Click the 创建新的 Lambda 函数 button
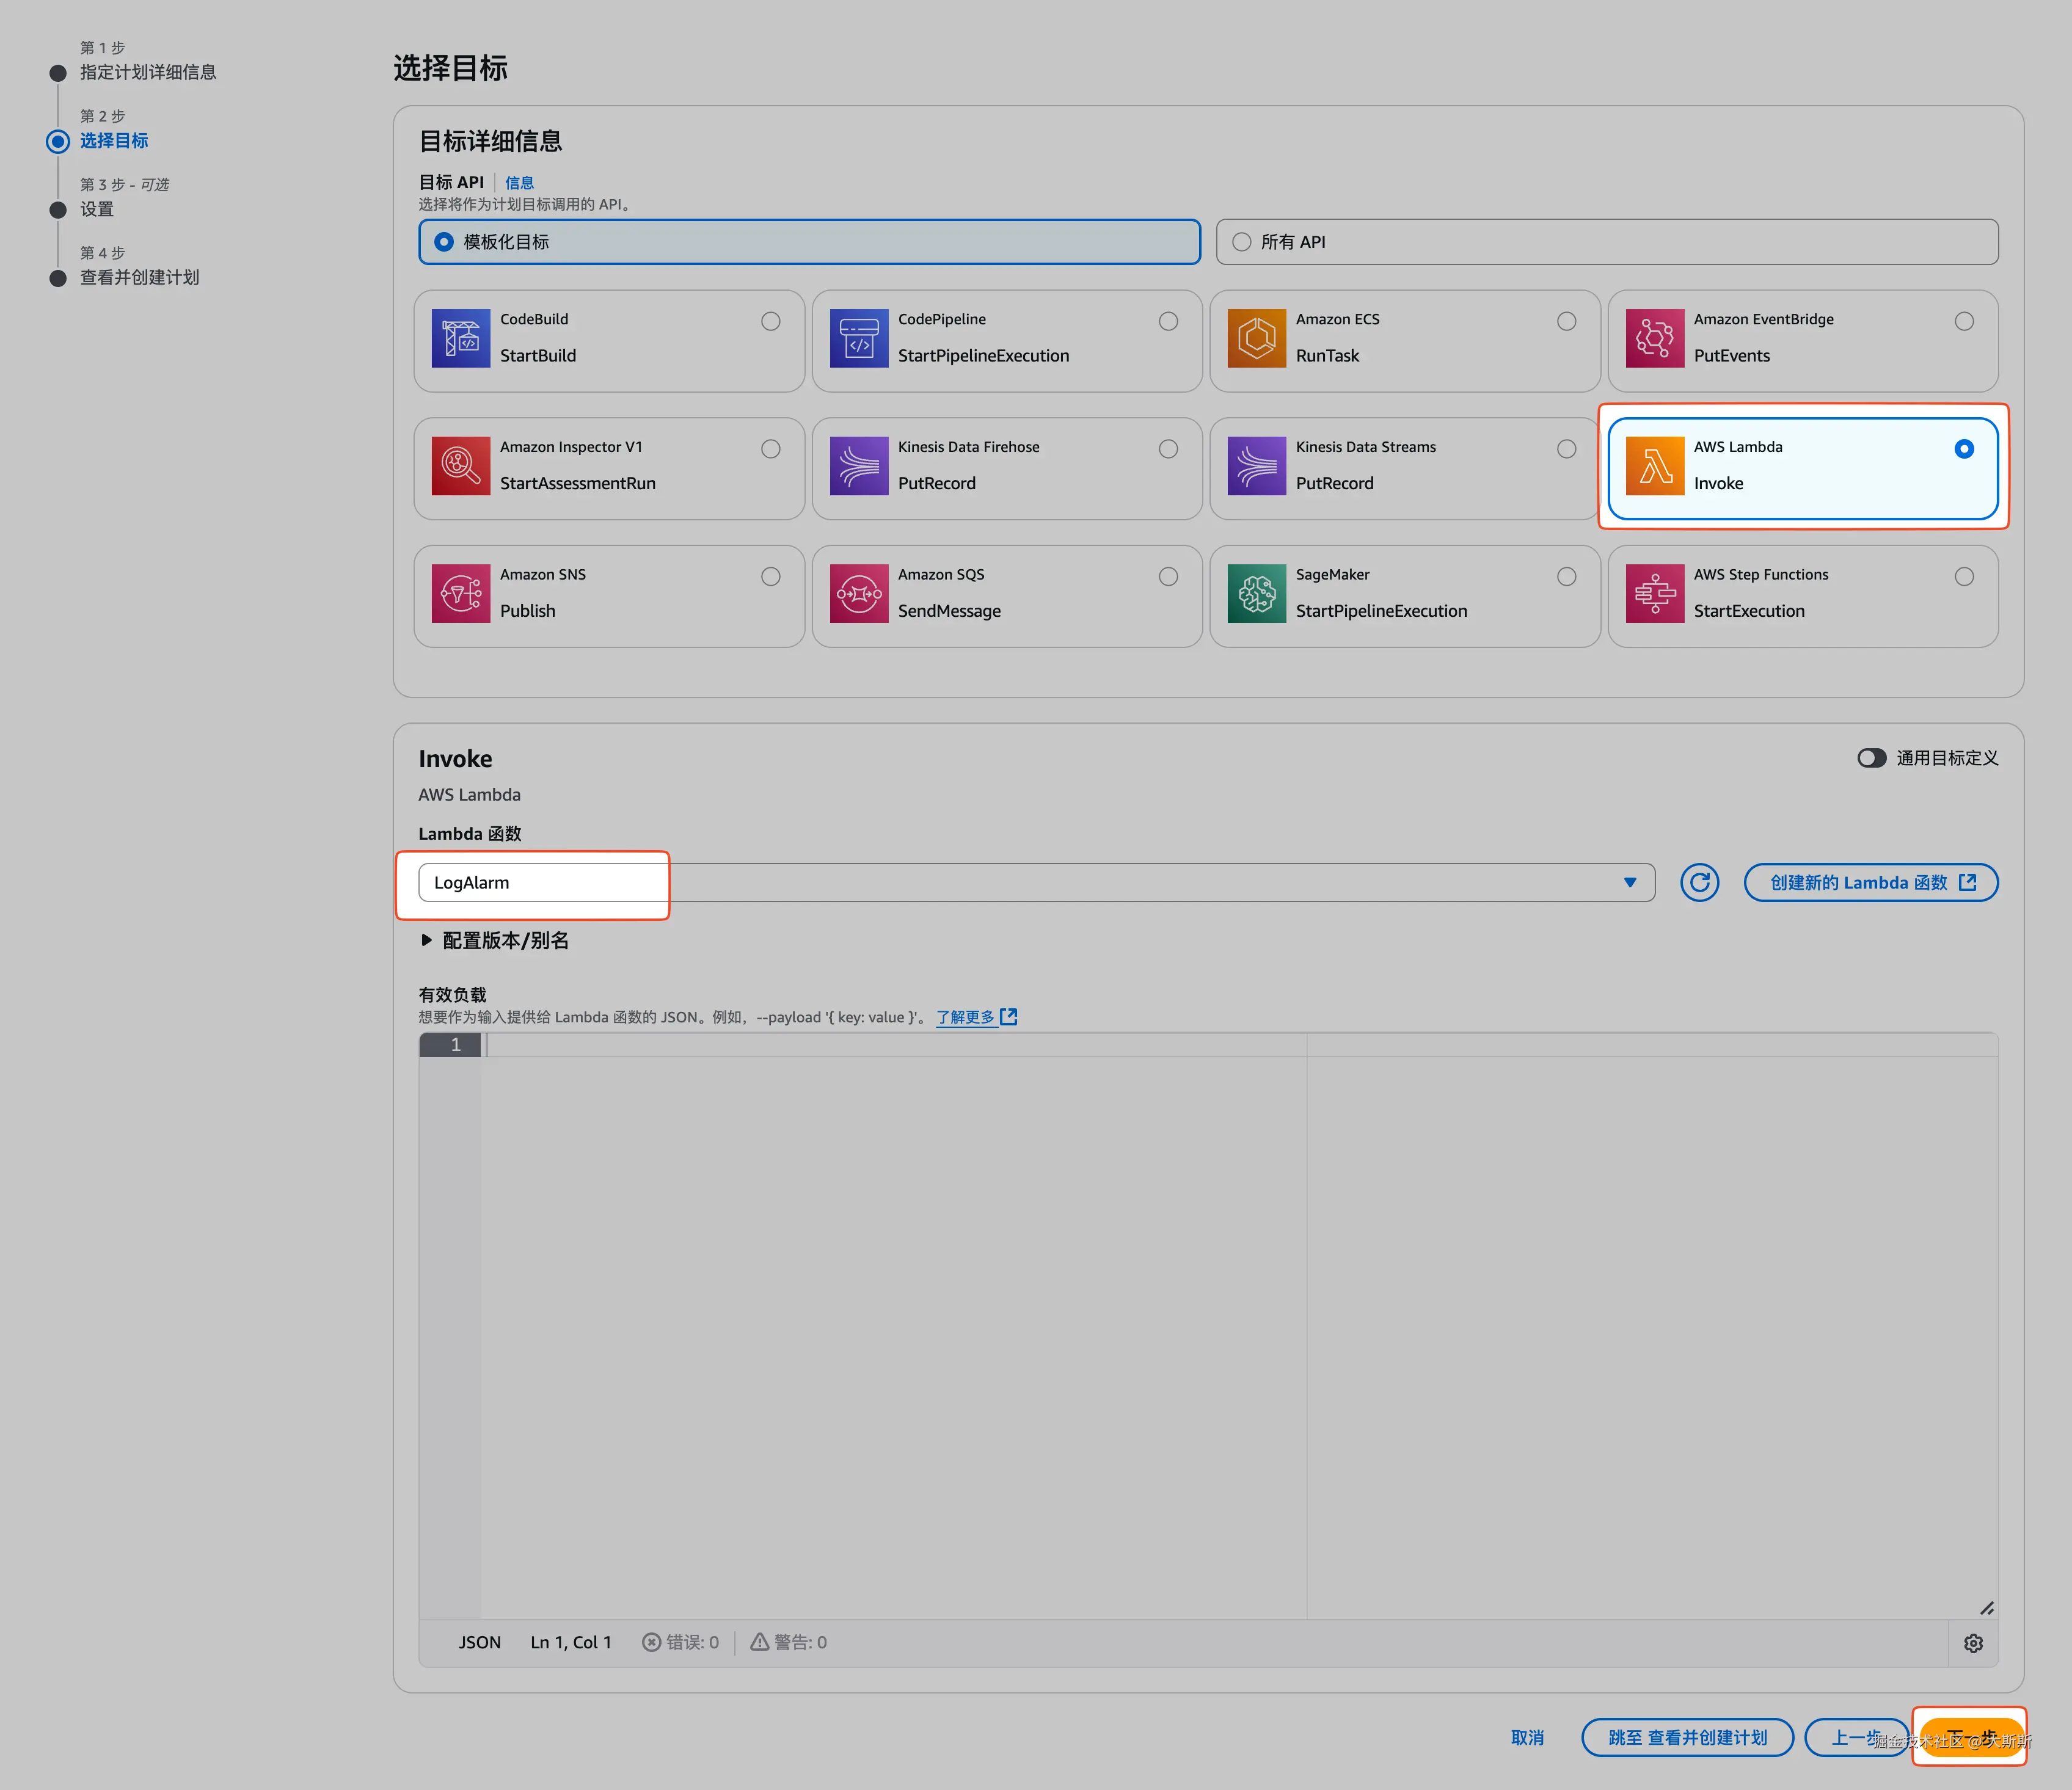2072x1790 pixels. tap(1870, 882)
